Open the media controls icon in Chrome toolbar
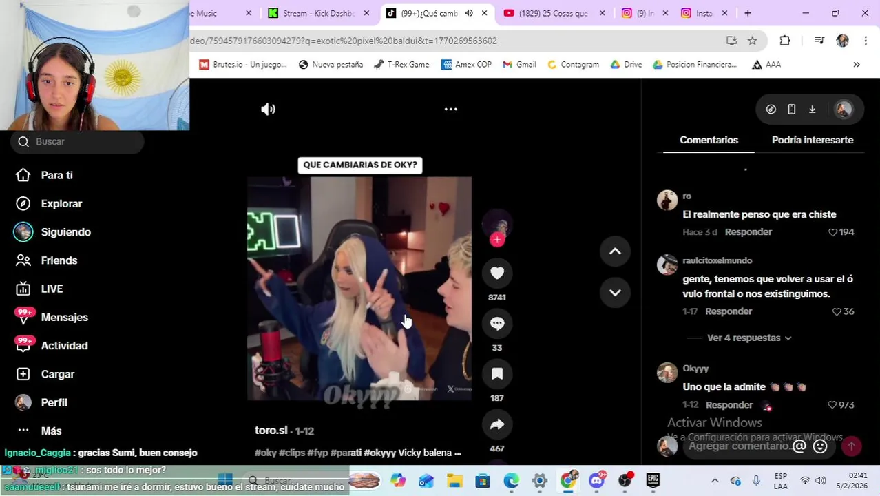Image resolution: width=880 pixels, height=496 pixels. click(x=819, y=41)
